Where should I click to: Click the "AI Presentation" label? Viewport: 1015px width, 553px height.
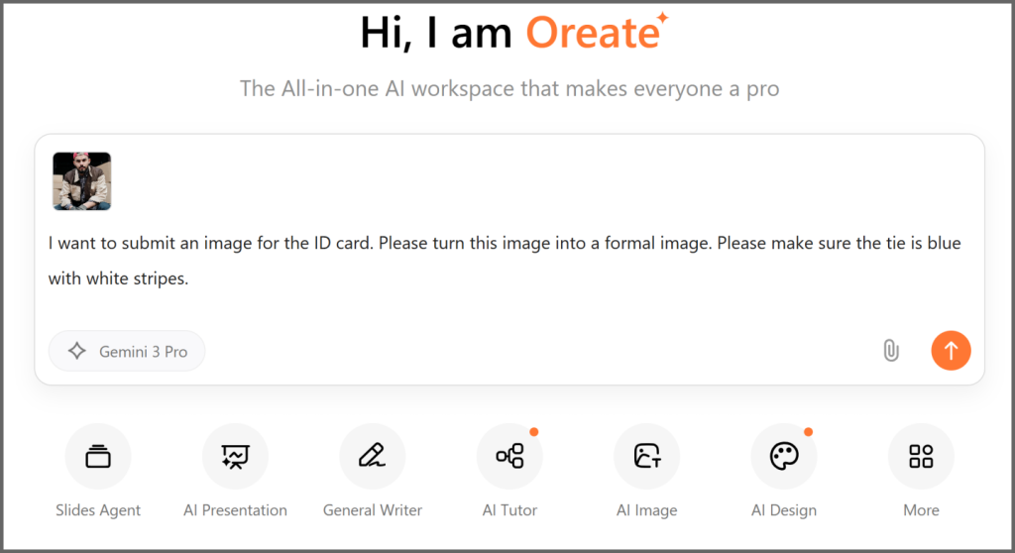(235, 510)
